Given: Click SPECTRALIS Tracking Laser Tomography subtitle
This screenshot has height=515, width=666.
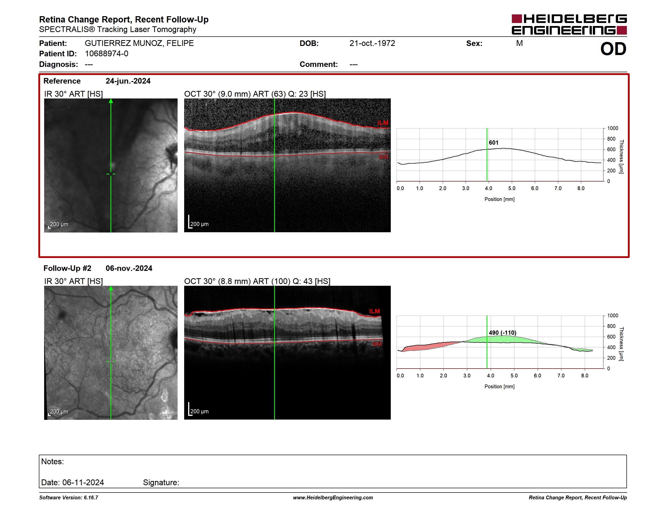Looking at the screenshot, I should 118,29.
